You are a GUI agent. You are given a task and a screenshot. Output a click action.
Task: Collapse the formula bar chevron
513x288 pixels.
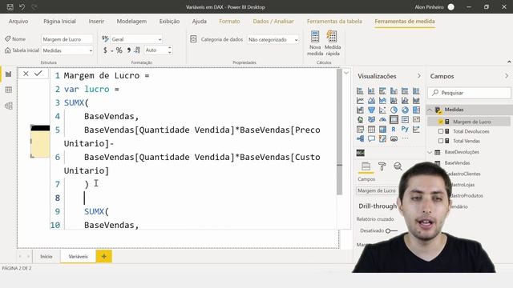click(346, 73)
